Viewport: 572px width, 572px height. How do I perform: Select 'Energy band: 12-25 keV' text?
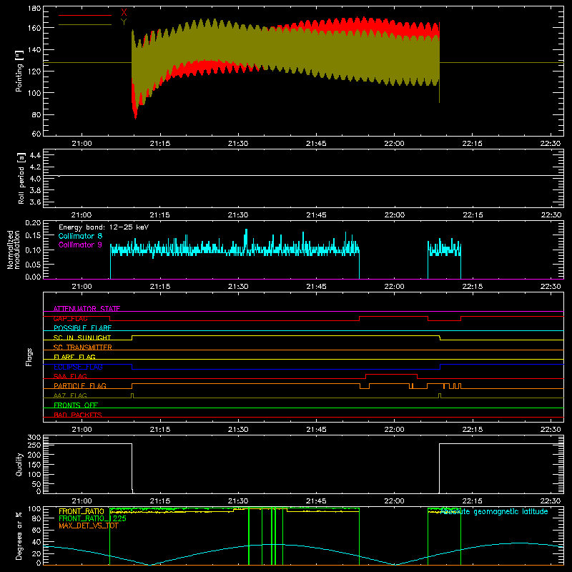pos(104,227)
